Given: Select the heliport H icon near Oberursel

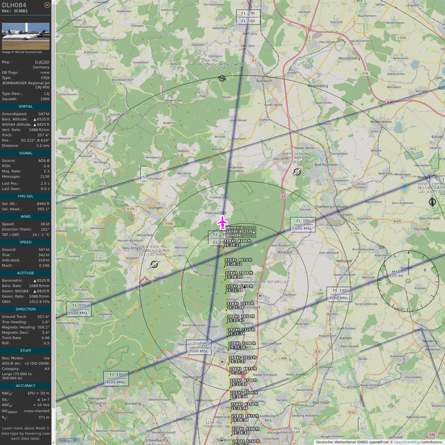Looking at the screenshot, I should (x=222, y=362).
